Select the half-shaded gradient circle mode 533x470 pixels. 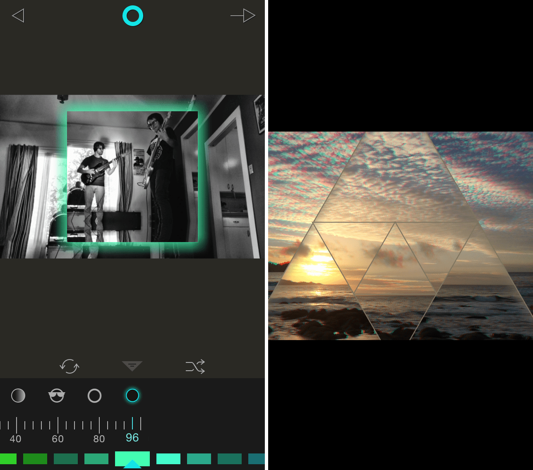coord(18,396)
